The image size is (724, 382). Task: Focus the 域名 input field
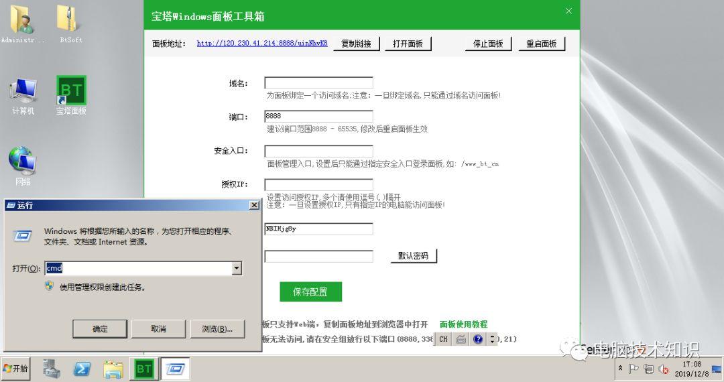pos(318,83)
